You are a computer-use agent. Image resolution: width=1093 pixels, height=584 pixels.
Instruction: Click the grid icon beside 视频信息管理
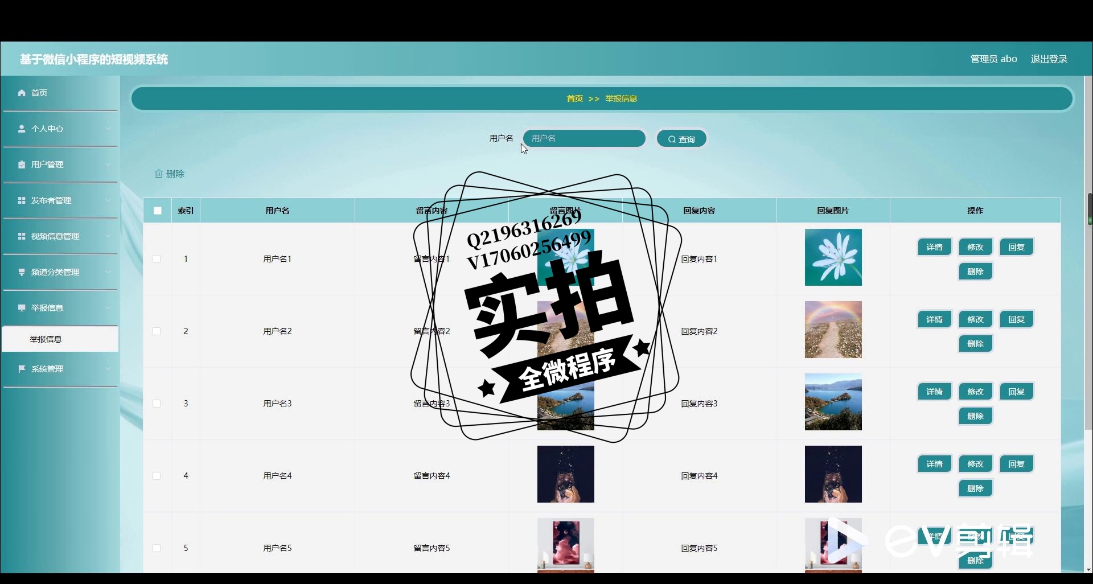point(22,236)
